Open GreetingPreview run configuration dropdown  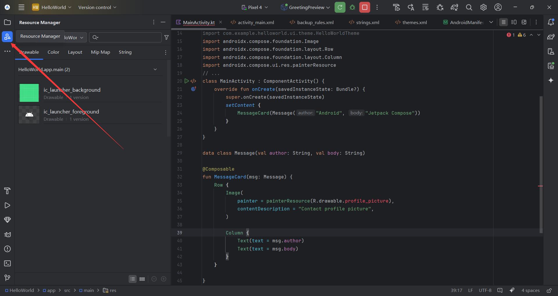pos(305,7)
